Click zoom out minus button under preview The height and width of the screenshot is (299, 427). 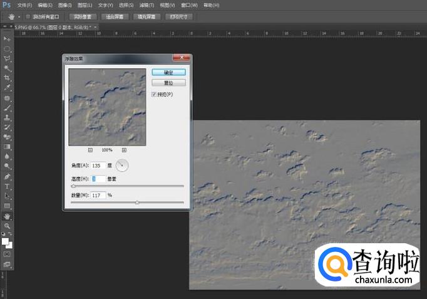(x=90, y=150)
